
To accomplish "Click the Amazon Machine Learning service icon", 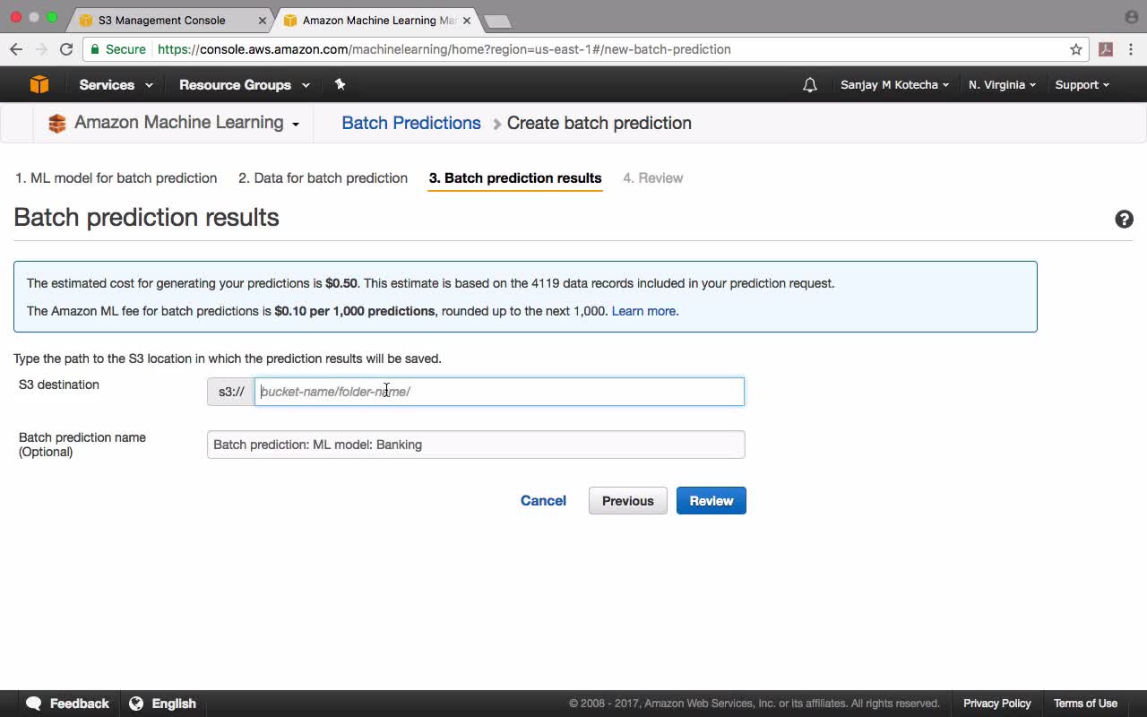I will 57,124.
